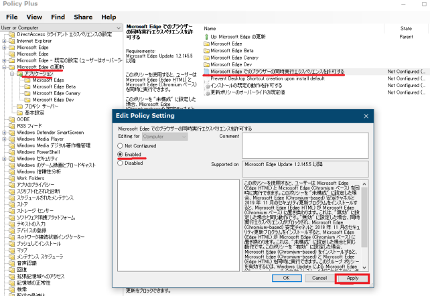Click the Microsoft Edge Dev folder icon in list
The height and width of the screenshot is (296, 430).
tap(206, 65)
